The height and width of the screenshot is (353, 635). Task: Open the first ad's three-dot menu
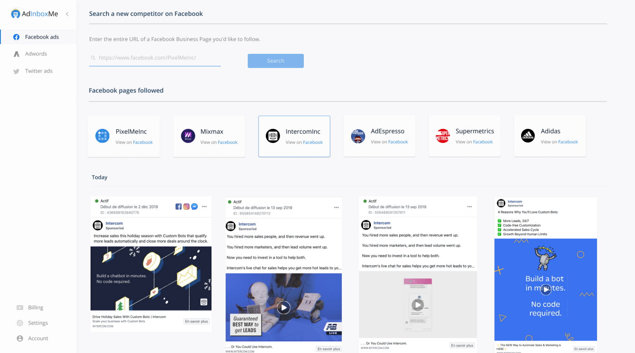coord(205,207)
